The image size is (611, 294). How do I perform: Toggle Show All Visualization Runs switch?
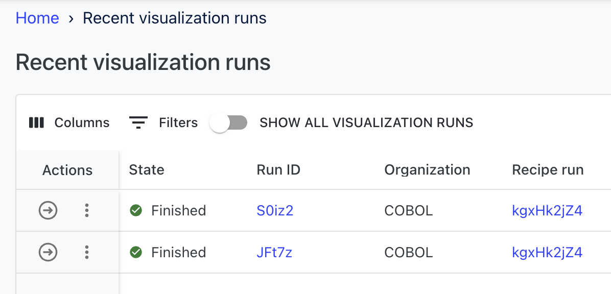tap(229, 123)
